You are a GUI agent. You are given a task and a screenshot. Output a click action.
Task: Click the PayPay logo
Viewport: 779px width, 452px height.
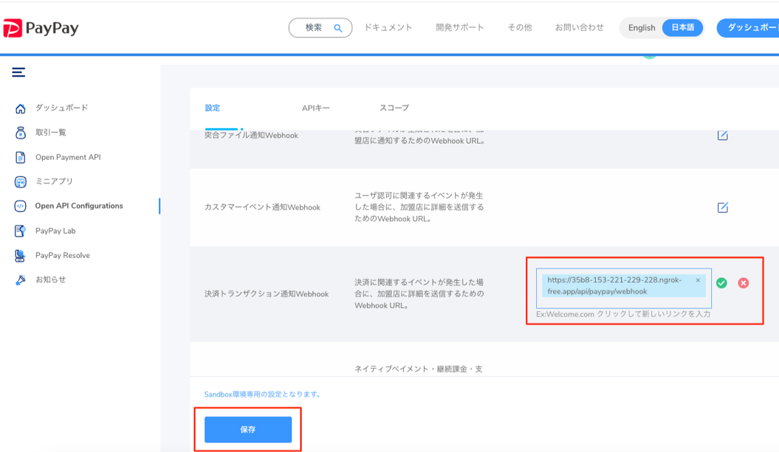41,28
